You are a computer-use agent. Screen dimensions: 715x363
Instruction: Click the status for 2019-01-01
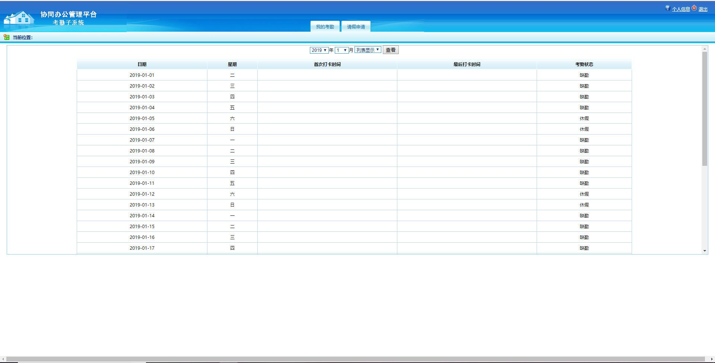coord(584,75)
